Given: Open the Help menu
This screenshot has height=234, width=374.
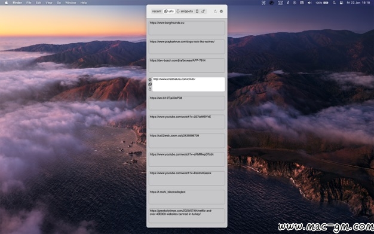Looking at the screenshot, I should tap(84, 2).
